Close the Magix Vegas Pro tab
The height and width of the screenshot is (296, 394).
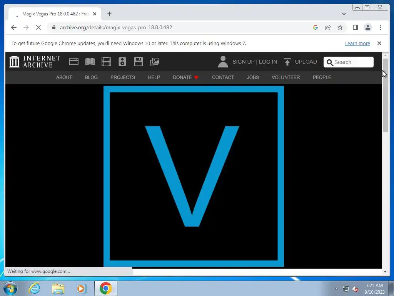click(x=95, y=14)
